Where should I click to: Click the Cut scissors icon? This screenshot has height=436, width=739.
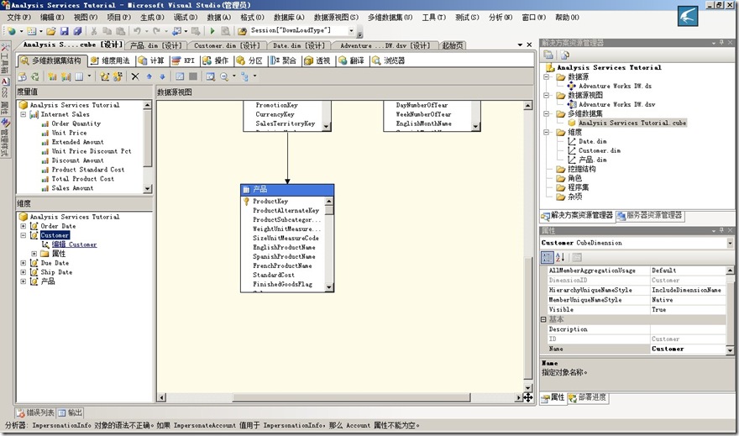(x=94, y=31)
